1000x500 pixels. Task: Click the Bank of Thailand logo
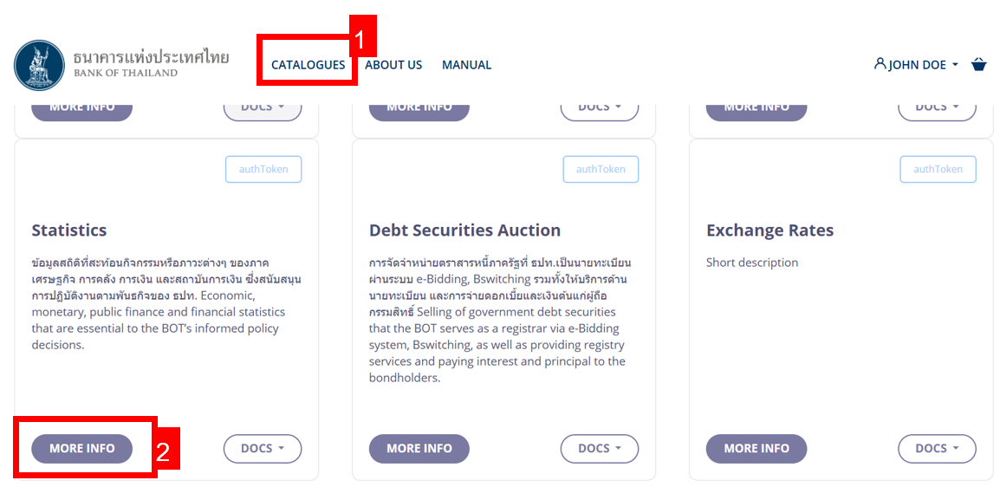(x=39, y=65)
